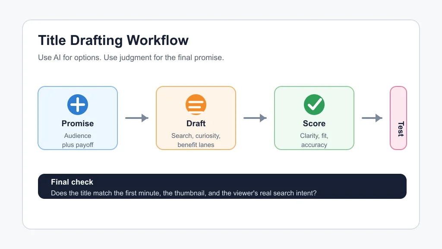The height and width of the screenshot is (249, 442).
Task: Click the 'Search, curiosity, benefit lanes' description
Action: [x=196, y=140]
